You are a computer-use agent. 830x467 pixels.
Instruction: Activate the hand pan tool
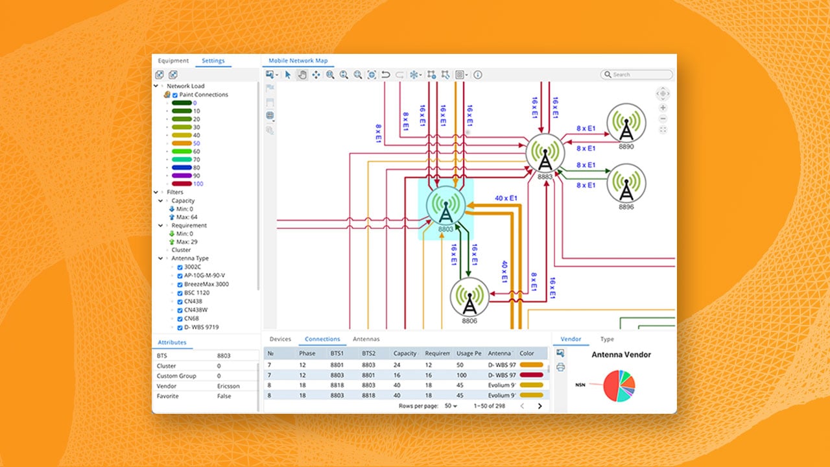tap(302, 75)
